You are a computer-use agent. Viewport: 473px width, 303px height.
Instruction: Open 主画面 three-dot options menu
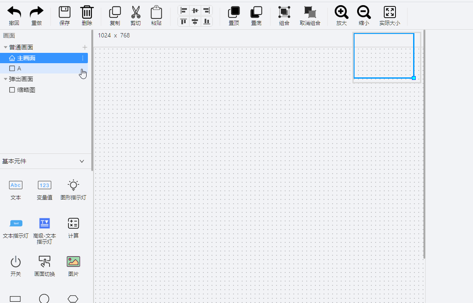pyautogui.click(x=83, y=58)
